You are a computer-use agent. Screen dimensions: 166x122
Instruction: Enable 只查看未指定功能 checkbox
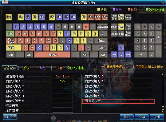(132, 67)
